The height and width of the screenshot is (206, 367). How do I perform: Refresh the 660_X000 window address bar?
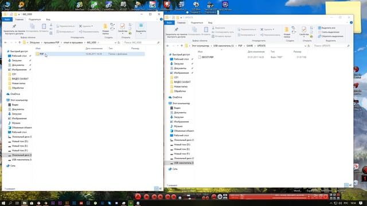tap(119, 42)
